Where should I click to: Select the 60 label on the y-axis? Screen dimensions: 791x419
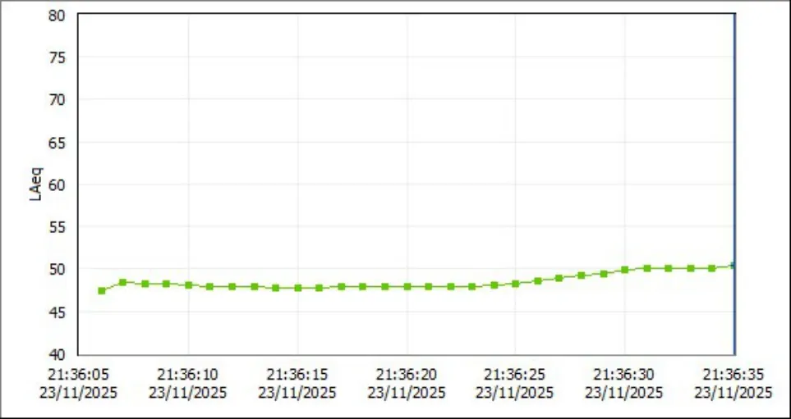57,184
